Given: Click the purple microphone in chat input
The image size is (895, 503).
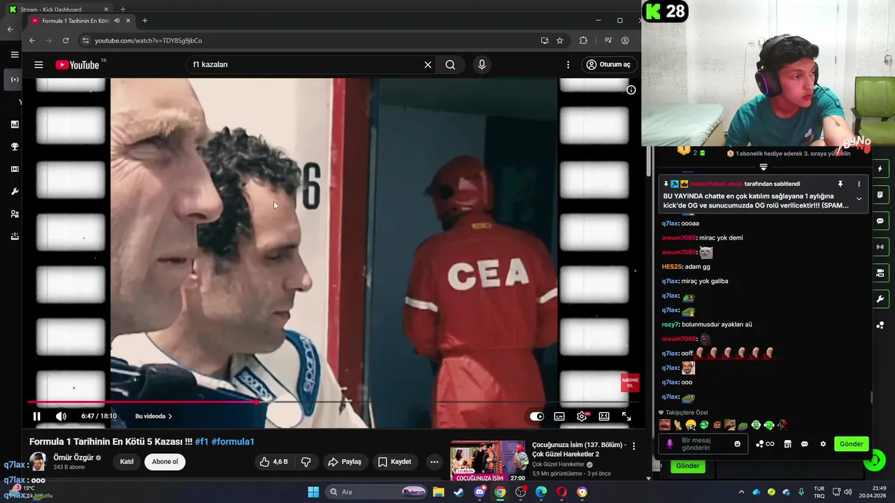Looking at the screenshot, I should (670, 444).
